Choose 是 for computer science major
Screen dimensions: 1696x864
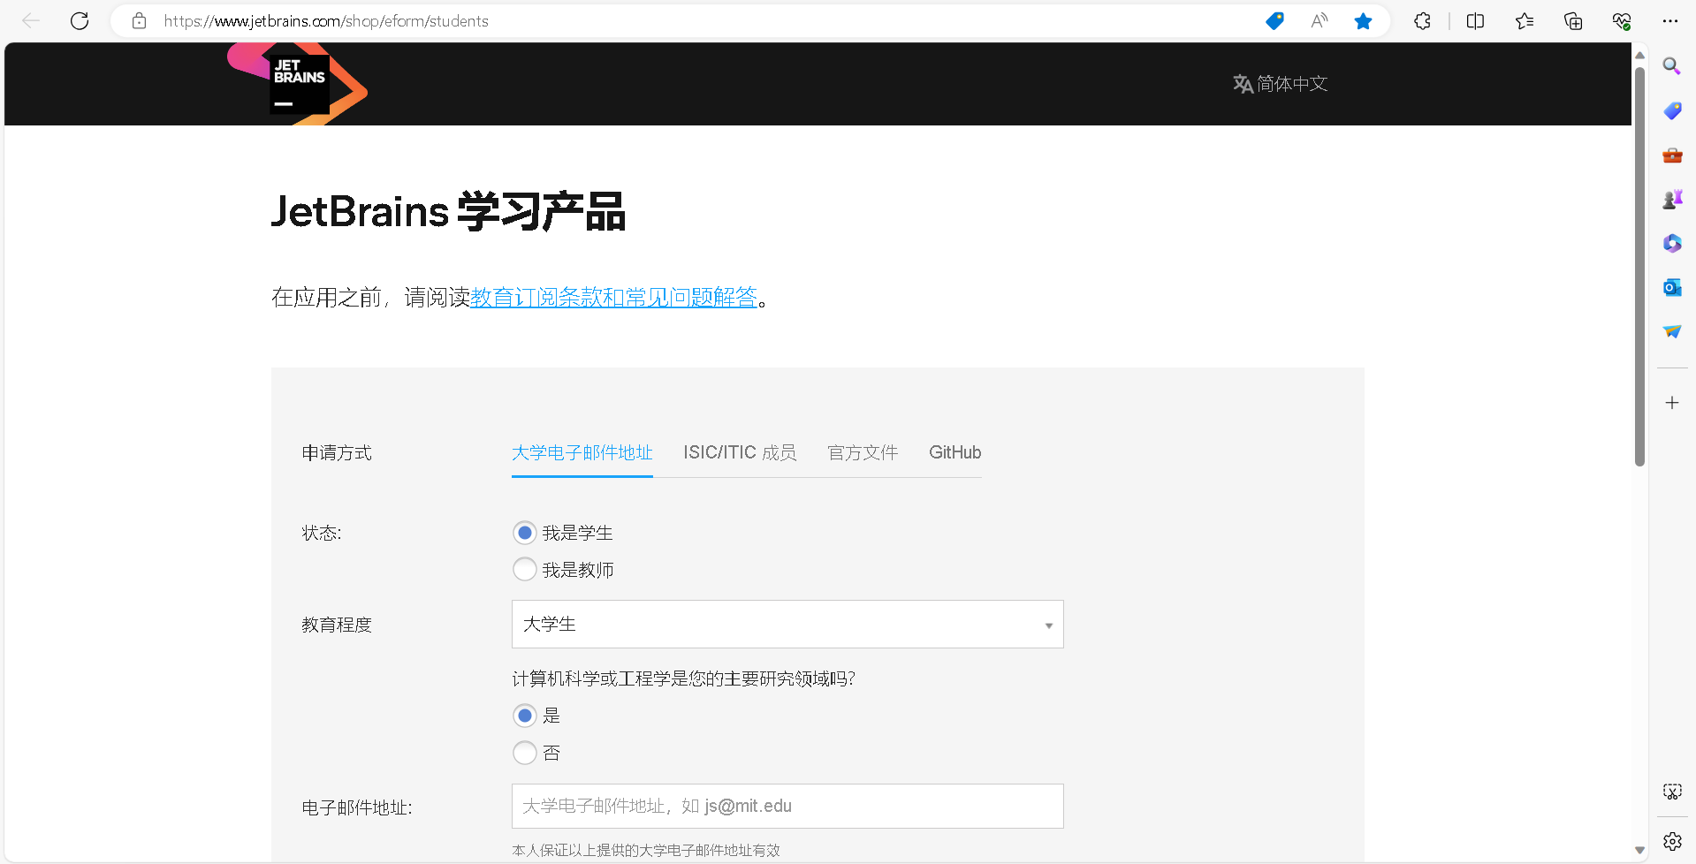coord(525,716)
